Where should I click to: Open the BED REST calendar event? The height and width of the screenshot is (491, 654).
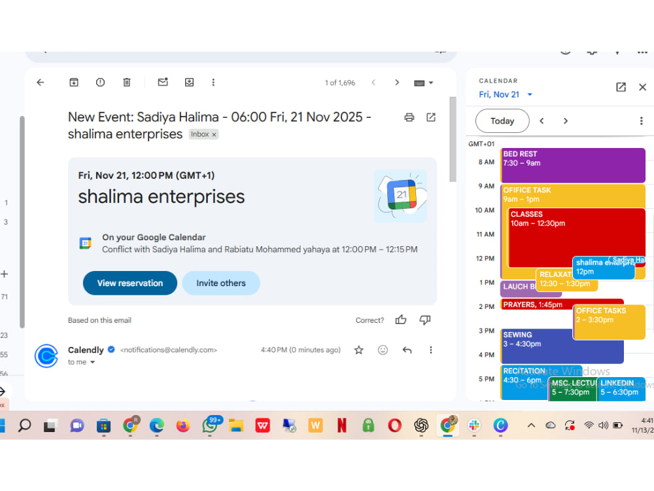[573, 166]
